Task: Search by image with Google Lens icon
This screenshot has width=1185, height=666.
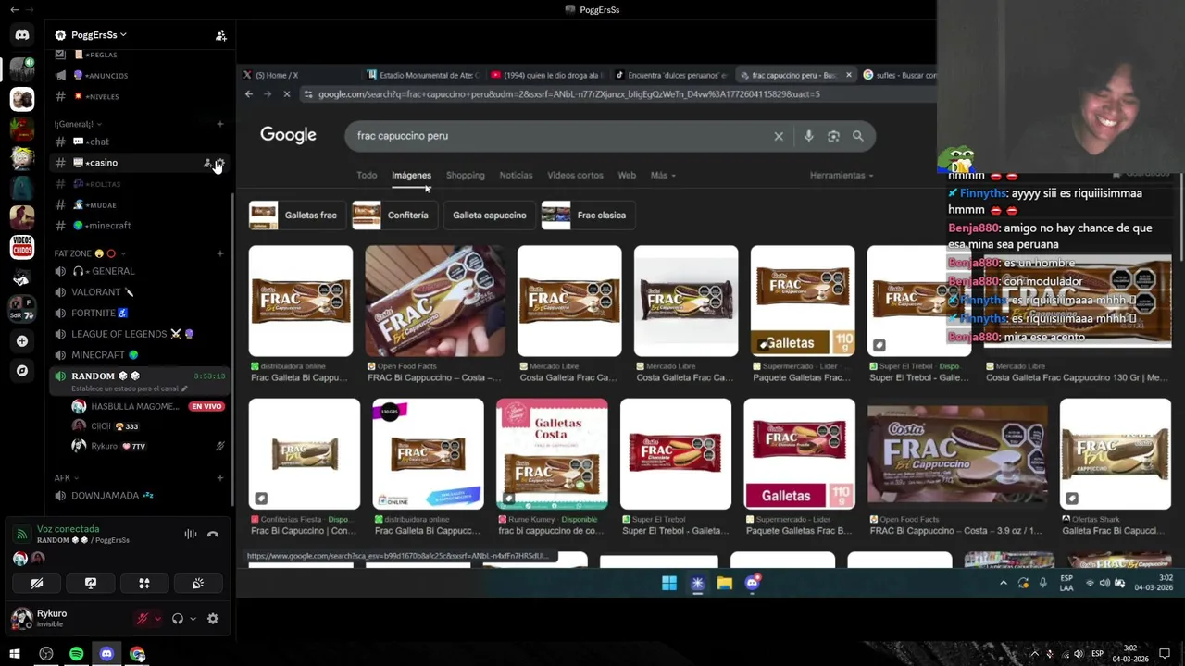Action: (x=833, y=136)
